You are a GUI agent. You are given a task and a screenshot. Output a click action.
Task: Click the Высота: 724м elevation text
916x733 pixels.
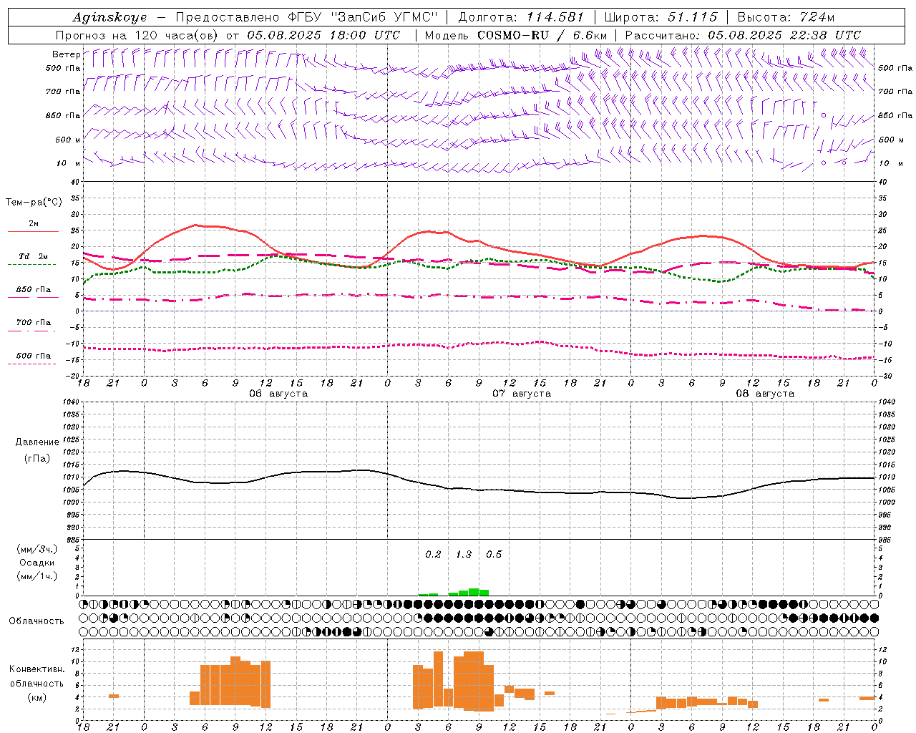click(x=786, y=17)
